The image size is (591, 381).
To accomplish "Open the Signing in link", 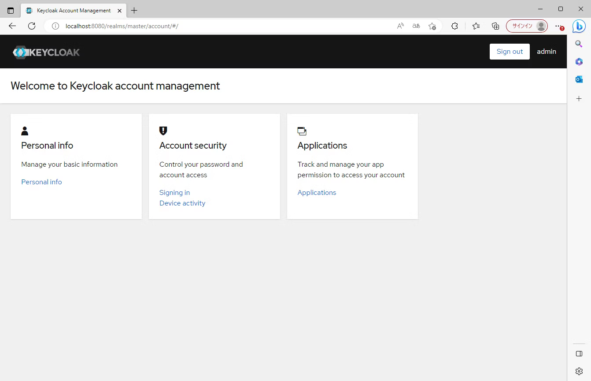I will coord(174,193).
